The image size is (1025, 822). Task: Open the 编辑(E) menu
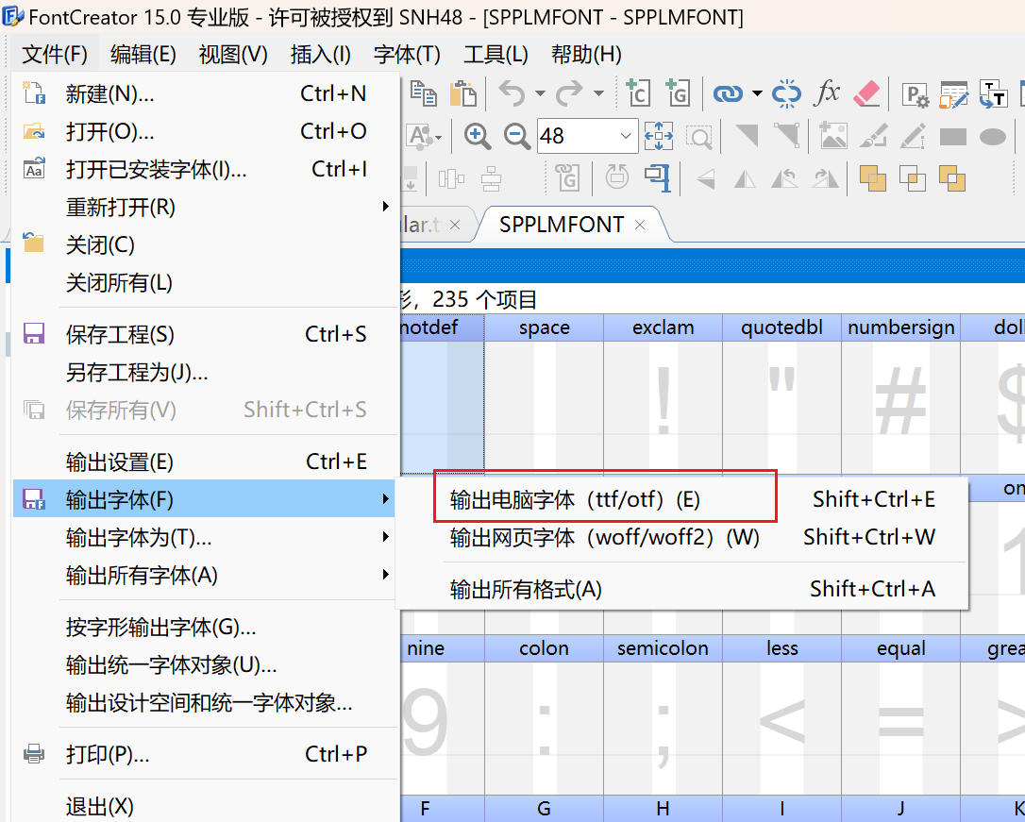coord(143,54)
